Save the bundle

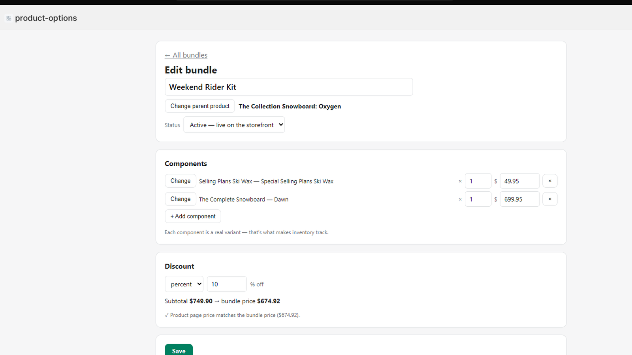point(179,351)
